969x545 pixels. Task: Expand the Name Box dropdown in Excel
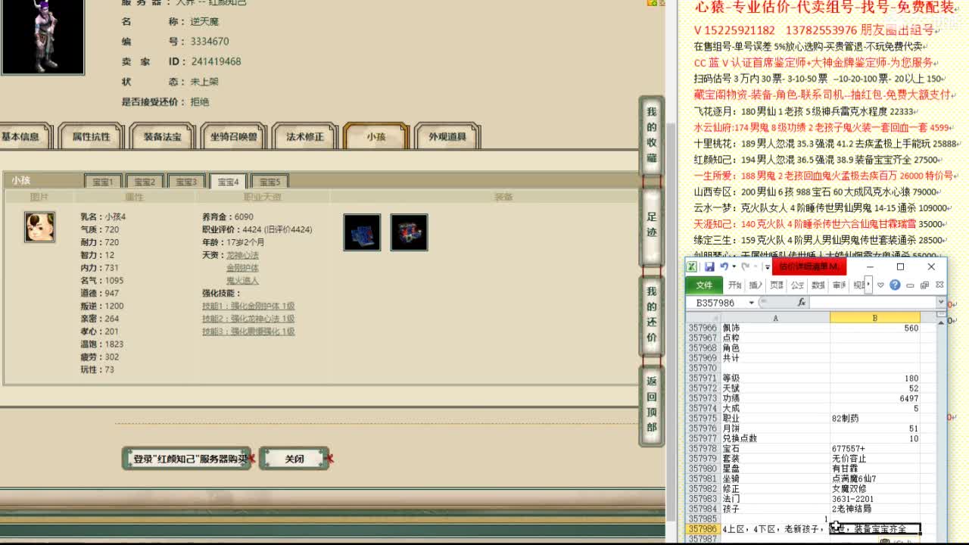[752, 302]
